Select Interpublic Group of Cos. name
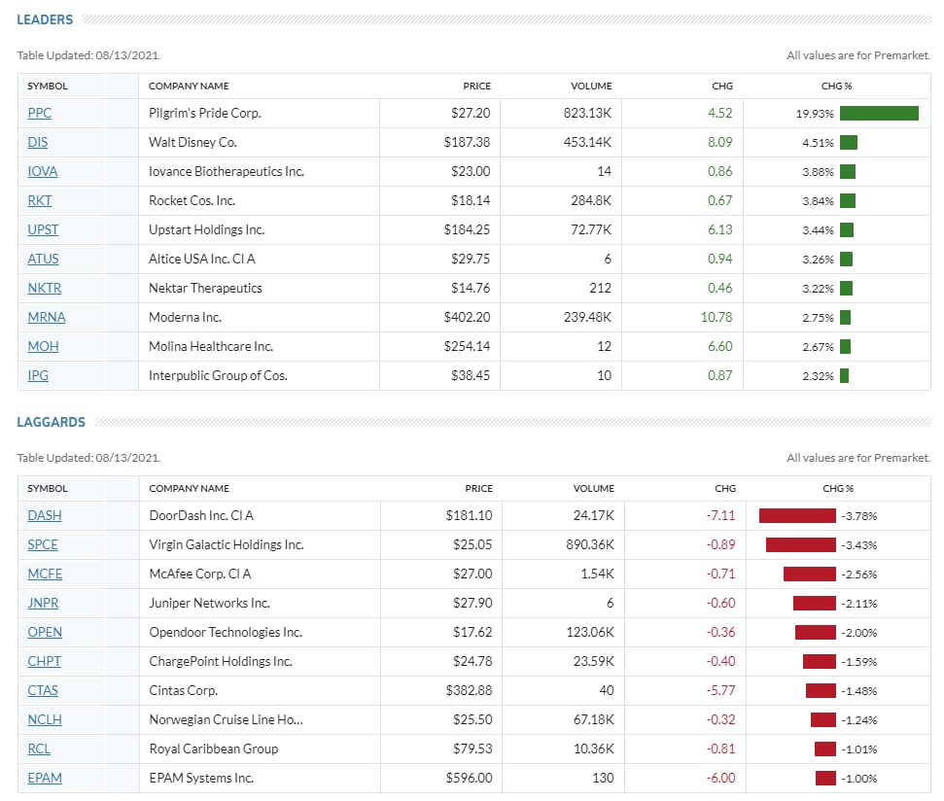 coord(218,375)
